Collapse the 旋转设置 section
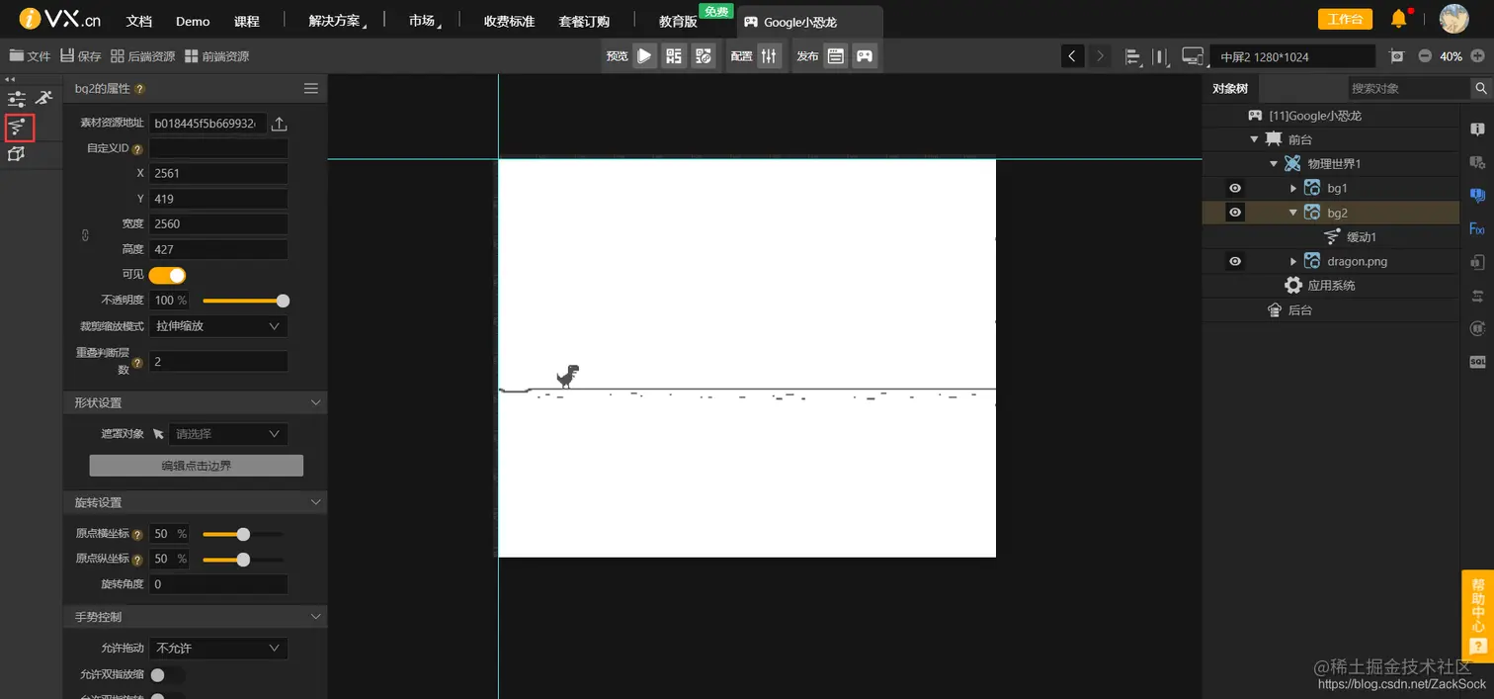 (x=316, y=502)
